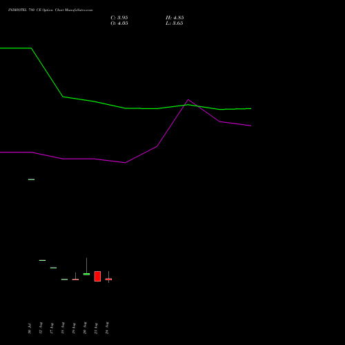Select the green dash candle for 30 Jul
345x345 pixels.
[x=31, y=179]
